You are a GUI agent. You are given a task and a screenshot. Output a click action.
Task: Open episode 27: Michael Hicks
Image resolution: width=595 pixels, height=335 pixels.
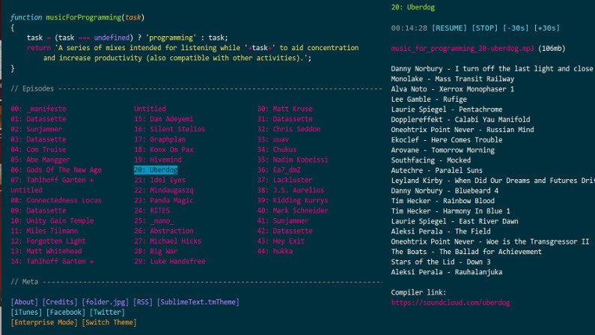coord(168,241)
